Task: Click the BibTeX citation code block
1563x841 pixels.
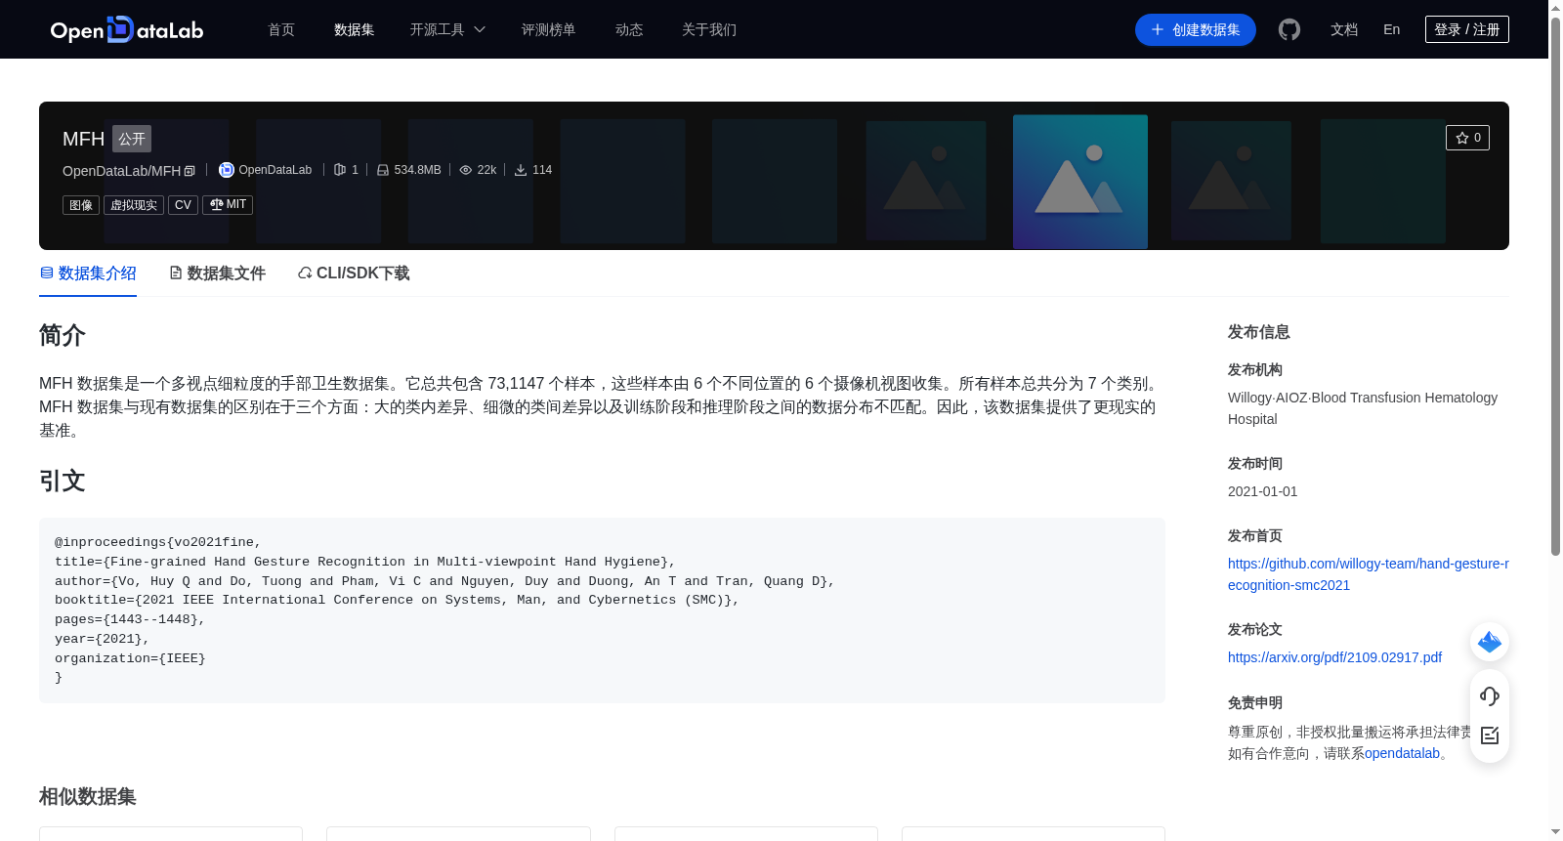Action: coord(602,610)
